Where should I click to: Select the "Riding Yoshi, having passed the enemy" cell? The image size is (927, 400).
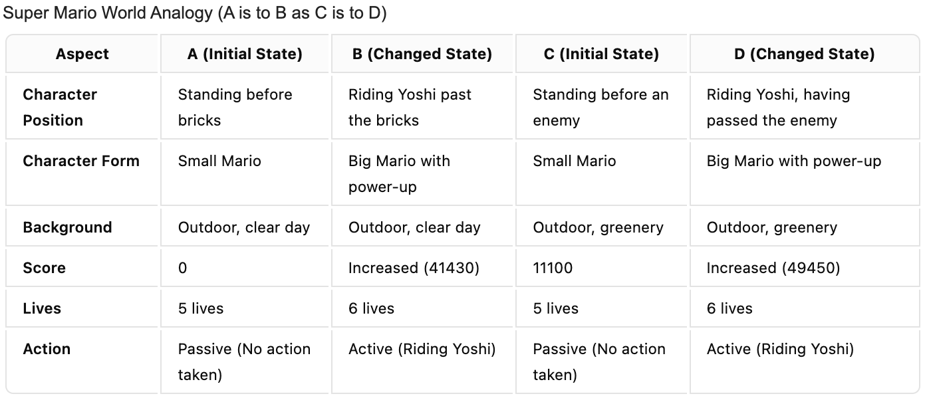778,108
